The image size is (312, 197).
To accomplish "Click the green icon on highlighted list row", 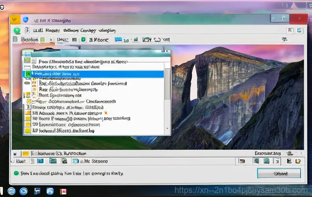I will (28, 74).
